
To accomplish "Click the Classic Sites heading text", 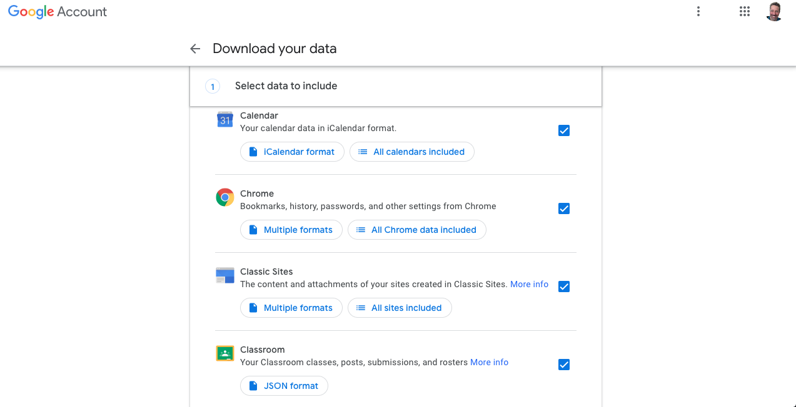I will click(266, 272).
